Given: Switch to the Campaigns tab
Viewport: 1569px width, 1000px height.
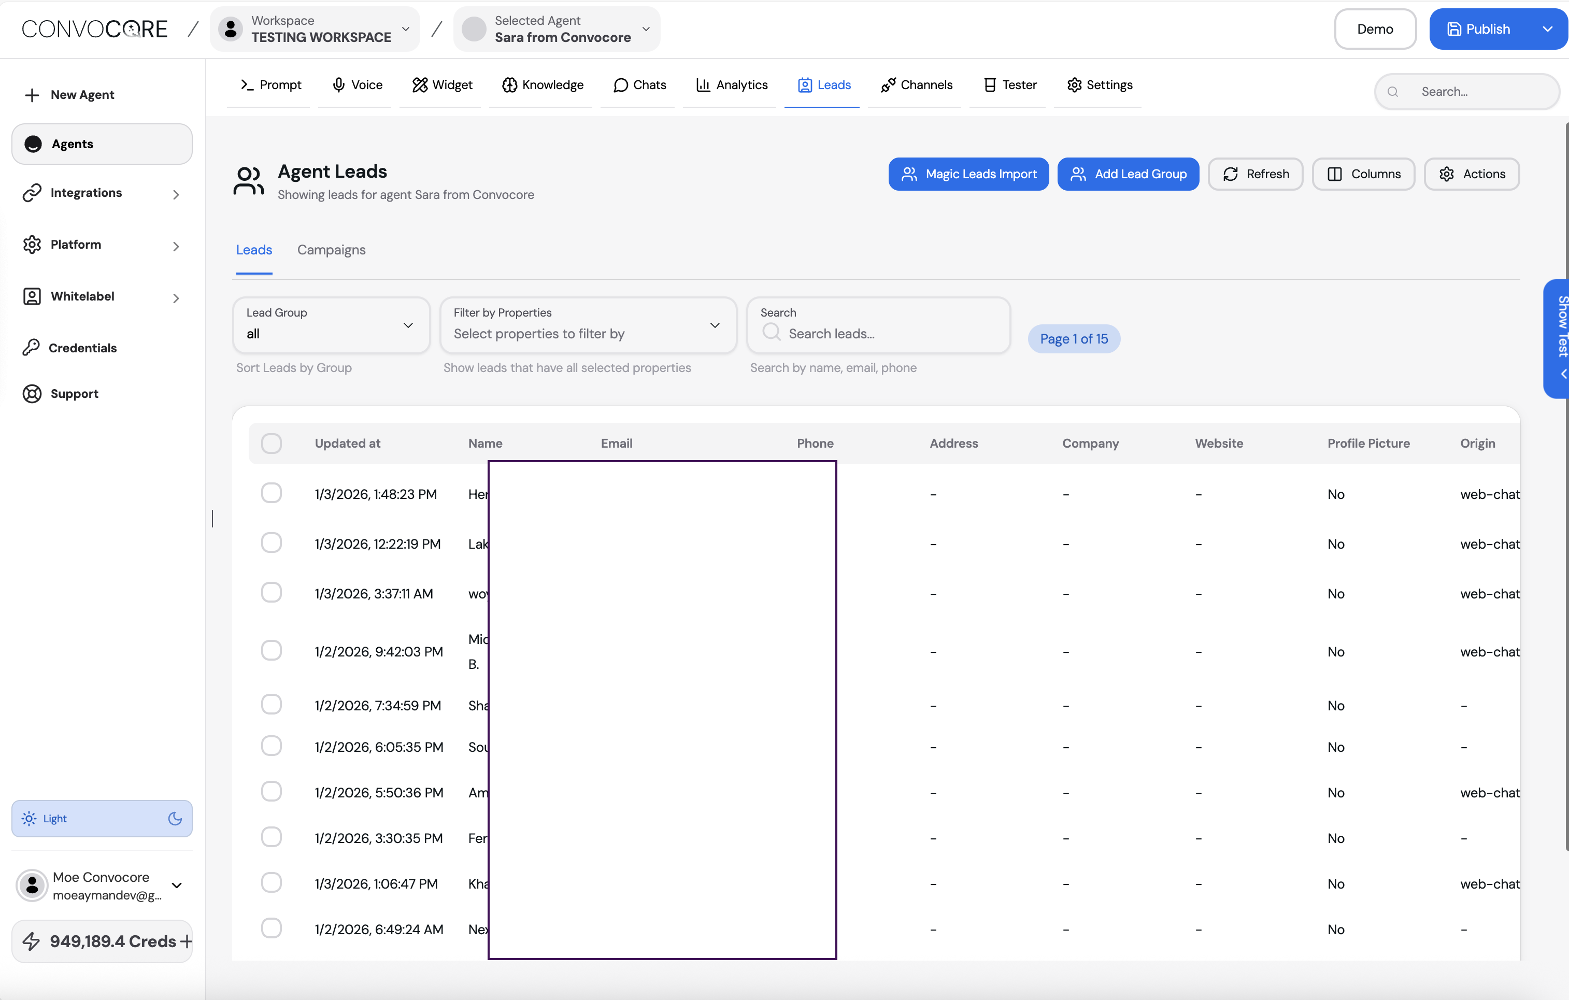Looking at the screenshot, I should click(331, 250).
